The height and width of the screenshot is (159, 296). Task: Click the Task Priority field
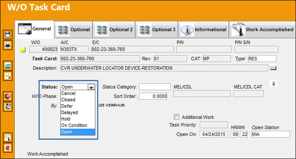click(214, 125)
